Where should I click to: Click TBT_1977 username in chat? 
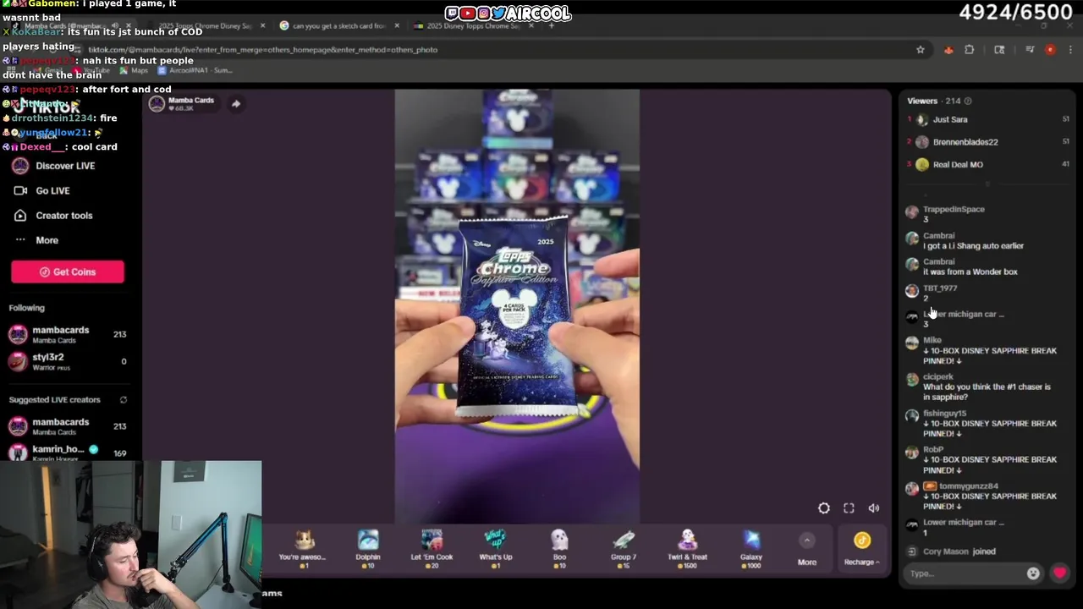tap(940, 288)
